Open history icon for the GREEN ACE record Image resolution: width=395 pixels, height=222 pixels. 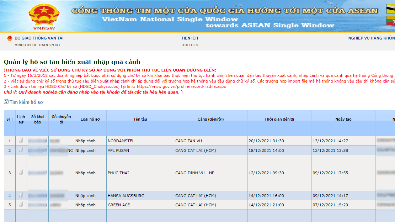[21, 205]
